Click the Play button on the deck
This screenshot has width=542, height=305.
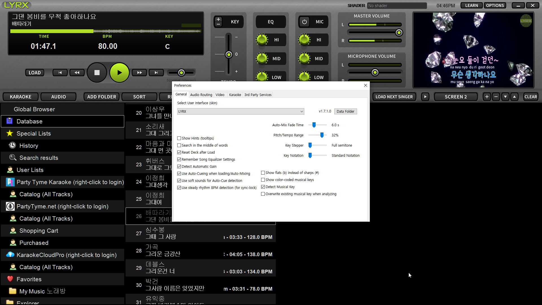coord(119,73)
